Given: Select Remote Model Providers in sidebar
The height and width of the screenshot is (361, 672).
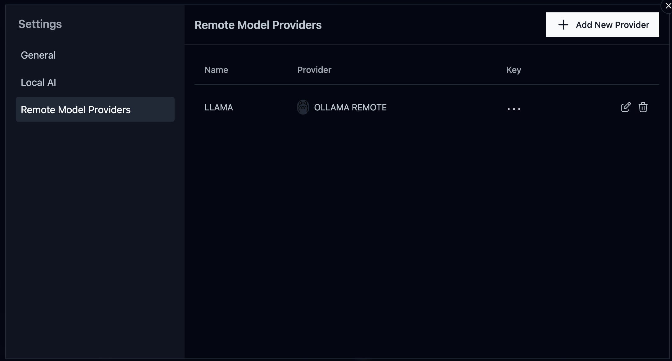Looking at the screenshot, I should pos(75,110).
